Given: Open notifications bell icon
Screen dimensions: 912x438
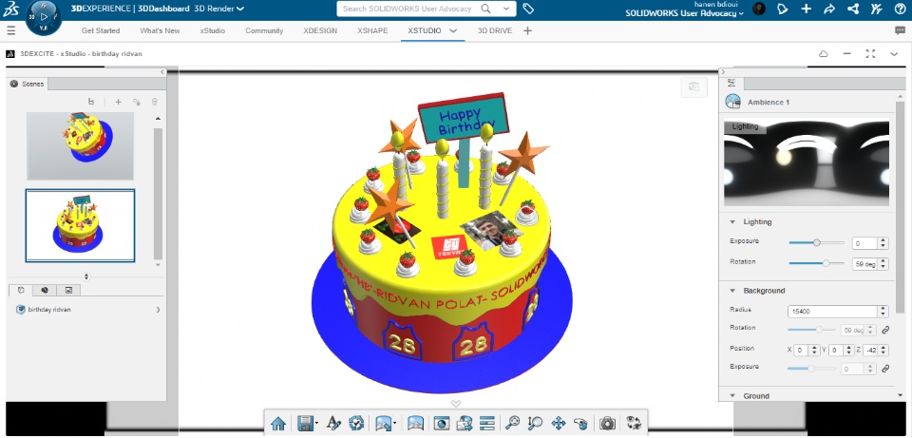Looking at the screenshot, I should 783,9.
